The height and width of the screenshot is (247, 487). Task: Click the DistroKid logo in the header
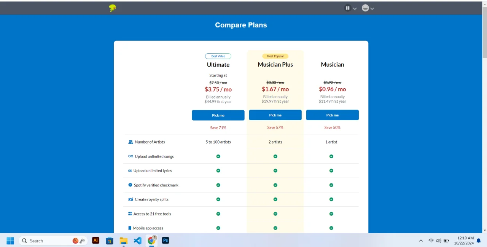point(112,8)
